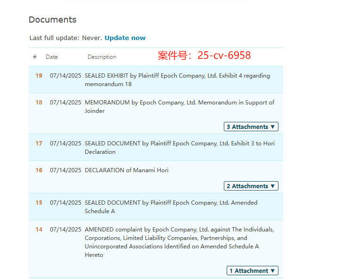Click the Date column header
The width and height of the screenshot is (344, 279).
tap(52, 57)
